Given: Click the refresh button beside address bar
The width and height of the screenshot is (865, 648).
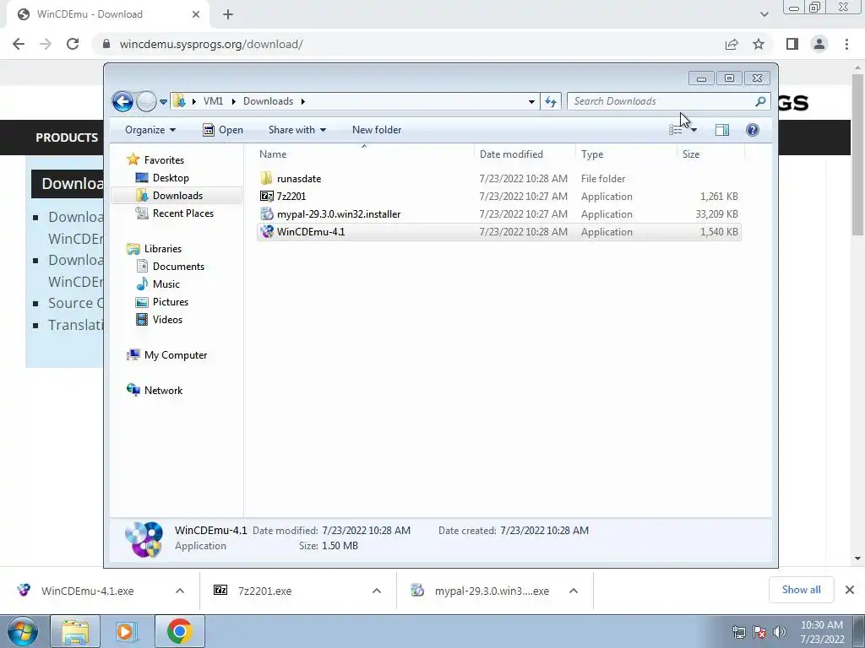Looking at the screenshot, I should click(551, 101).
